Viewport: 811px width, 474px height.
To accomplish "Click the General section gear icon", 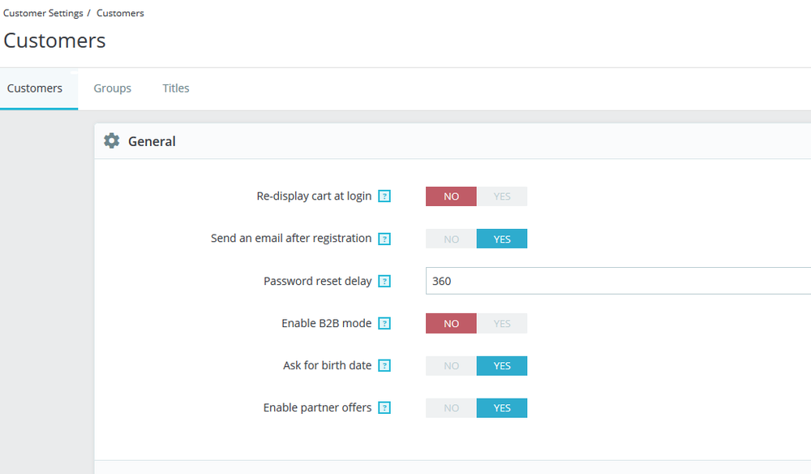I will click(112, 140).
